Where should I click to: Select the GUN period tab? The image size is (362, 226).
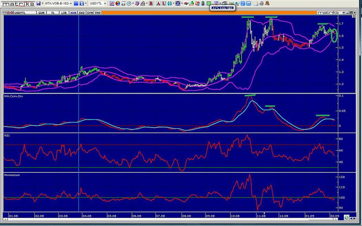pos(41,13)
